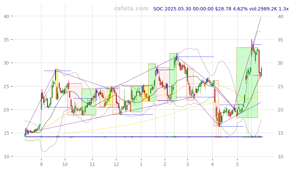Image resolution: width=292 pixels, height=170 pixels.
Task: Click the yellow box at late-September peak
Action: pyautogui.click(x=57, y=84)
